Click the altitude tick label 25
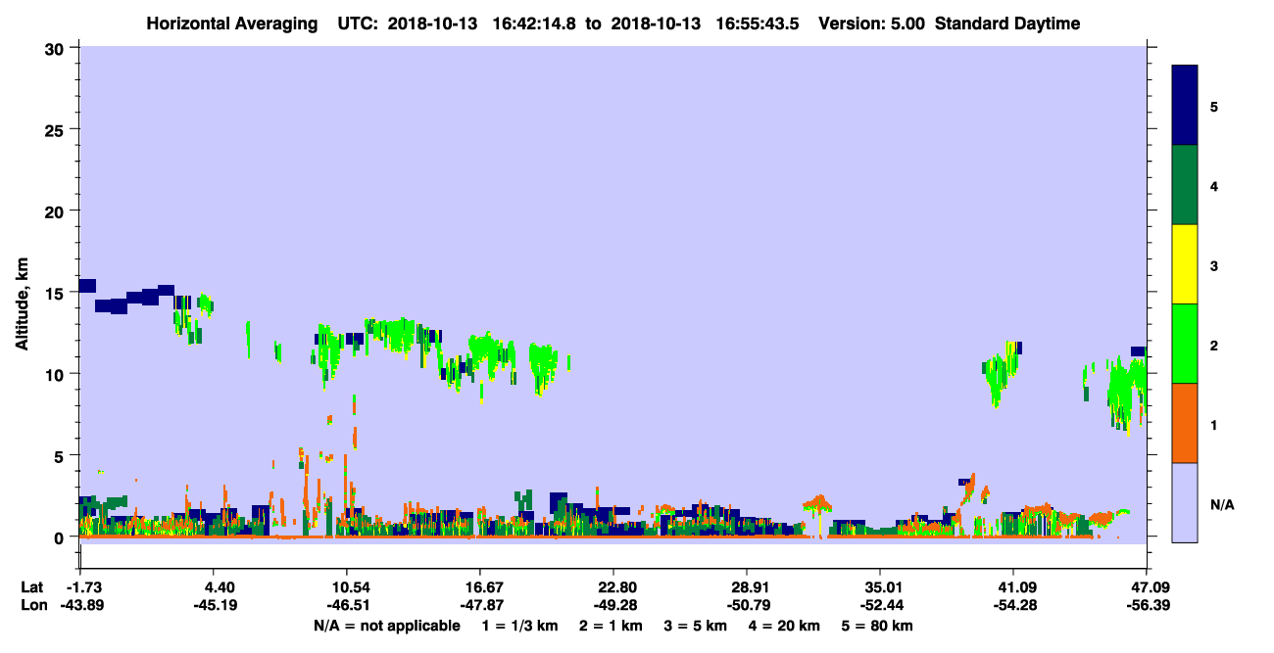 point(56,129)
